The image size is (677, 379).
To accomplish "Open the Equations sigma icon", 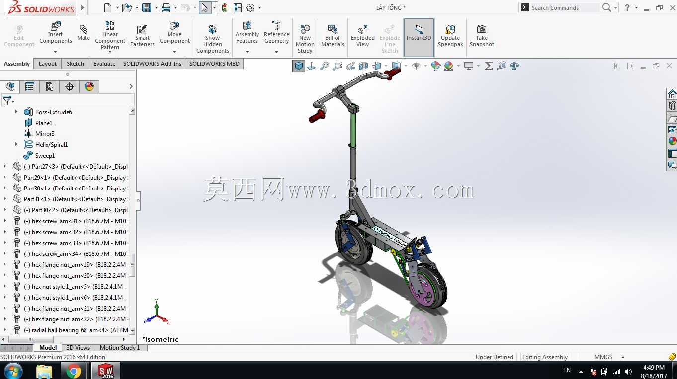I will coord(489,66).
